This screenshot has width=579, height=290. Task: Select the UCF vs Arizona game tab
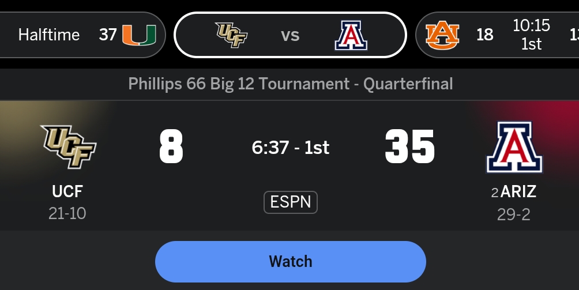point(291,35)
